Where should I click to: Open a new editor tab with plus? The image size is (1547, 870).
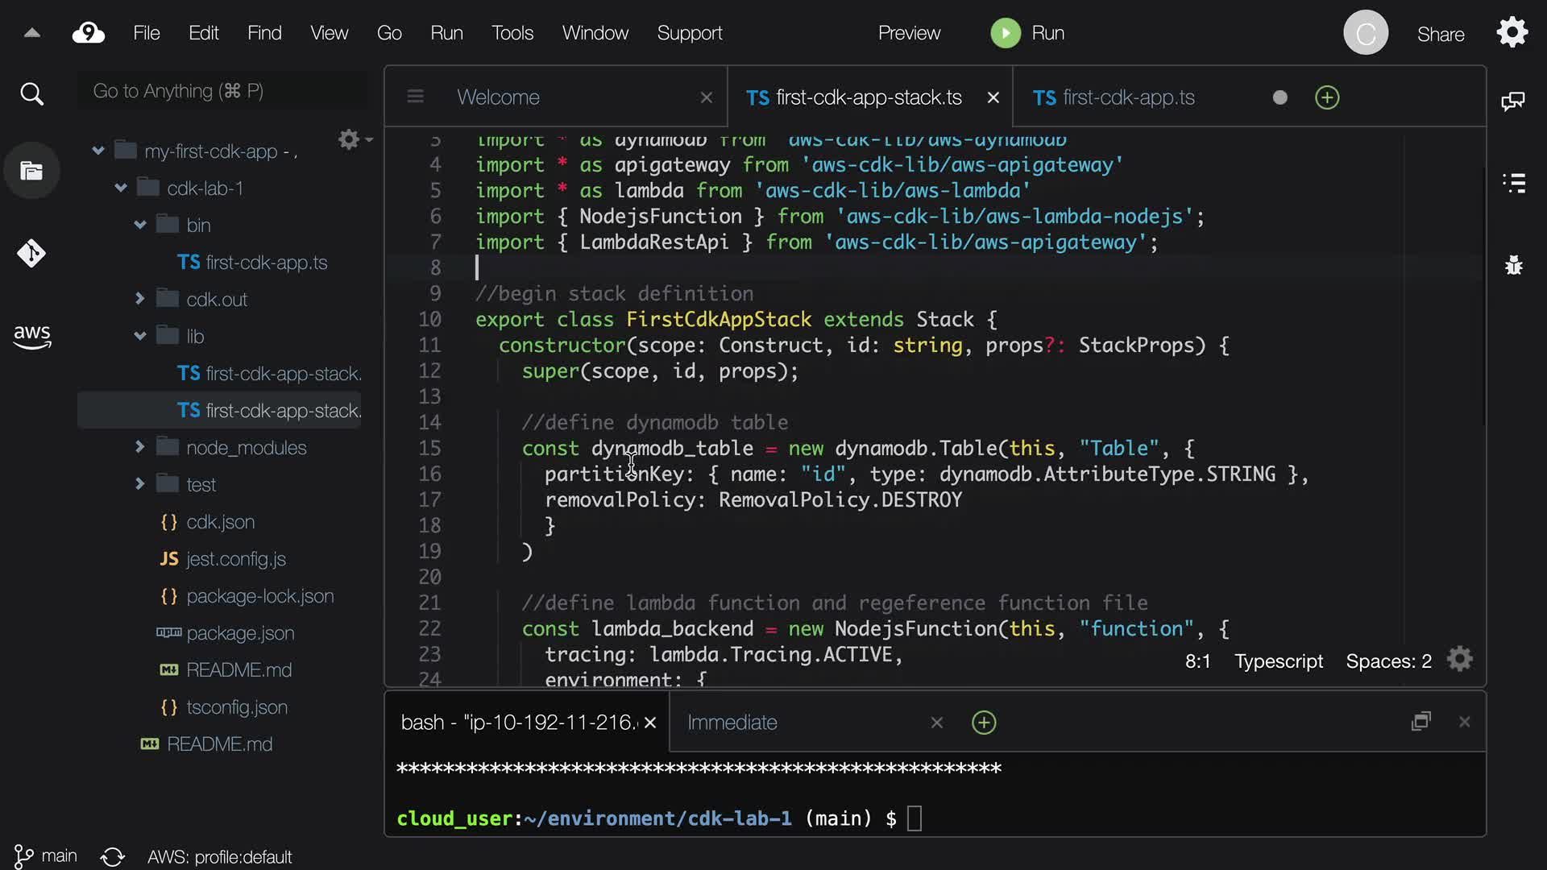1326,97
